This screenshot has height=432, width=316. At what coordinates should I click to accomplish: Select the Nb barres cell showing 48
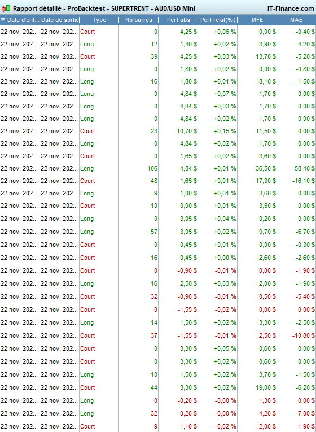154,181
